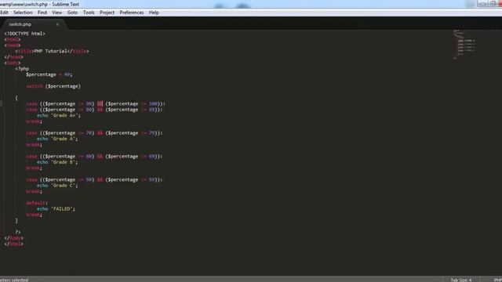Screen dimensions: 502x282
Task: Click the closing curly brace of switch
Action: pyautogui.click(x=16, y=221)
